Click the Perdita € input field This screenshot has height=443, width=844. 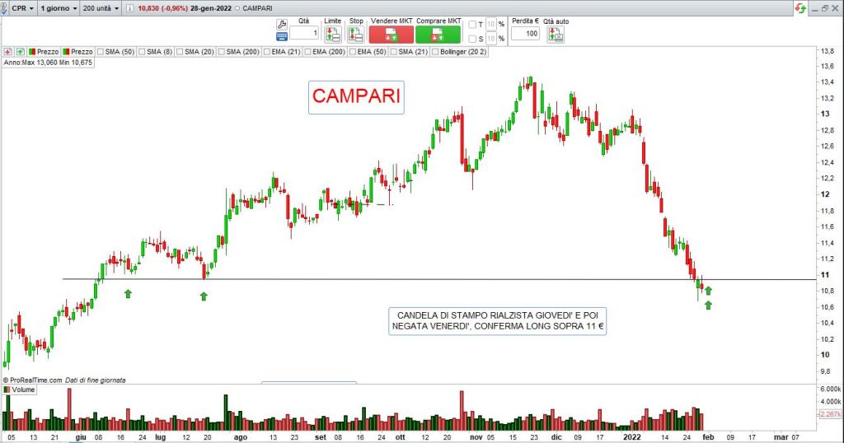(x=525, y=34)
